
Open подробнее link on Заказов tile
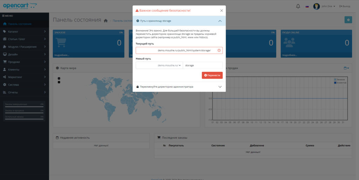pyautogui.click(x=62, y=55)
